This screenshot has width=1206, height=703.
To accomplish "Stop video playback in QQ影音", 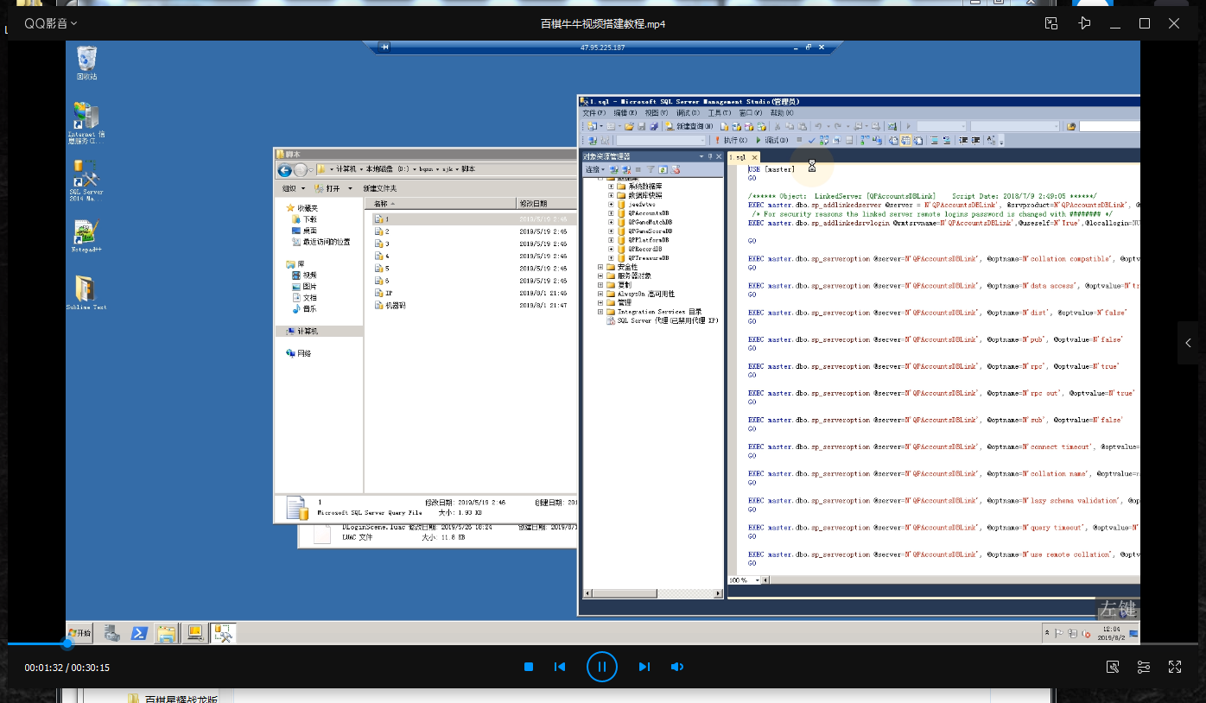I will (529, 667).
